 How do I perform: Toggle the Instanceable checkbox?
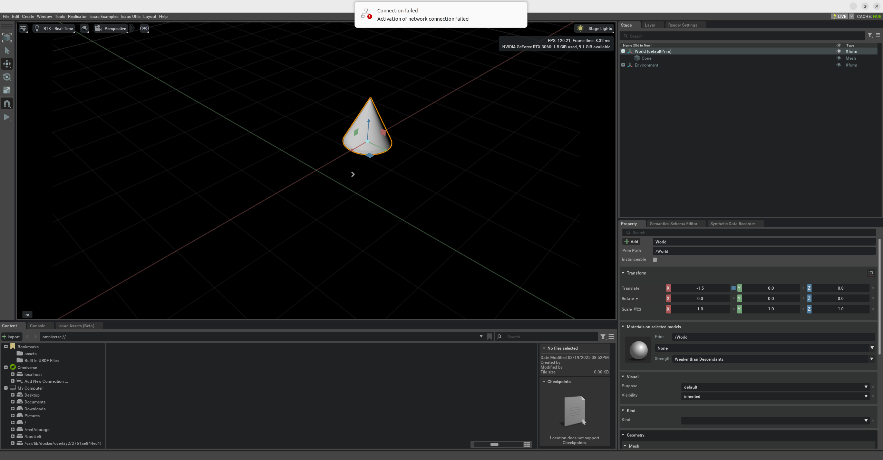pos(654,260)
